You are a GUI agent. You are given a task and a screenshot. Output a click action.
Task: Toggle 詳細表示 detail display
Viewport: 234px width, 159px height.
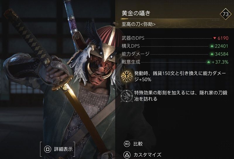coord(63,149)
